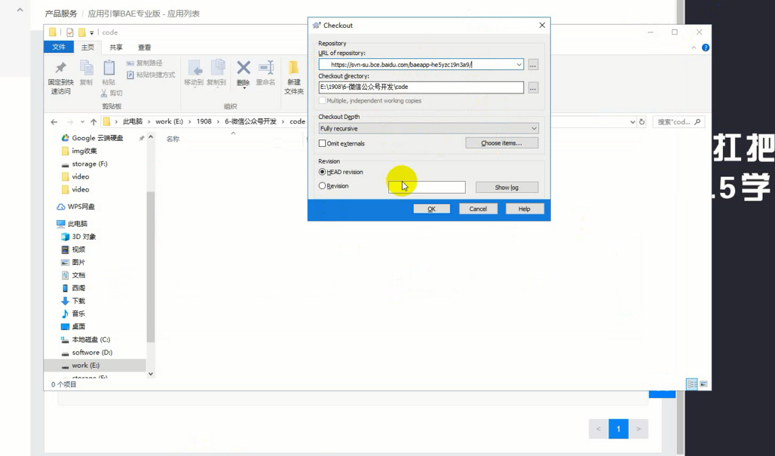Viewport: 775px width, 456px height.
Task: Select 此电脑 in navigation pane
Action: pyautogui.click(x=72, y=224)
